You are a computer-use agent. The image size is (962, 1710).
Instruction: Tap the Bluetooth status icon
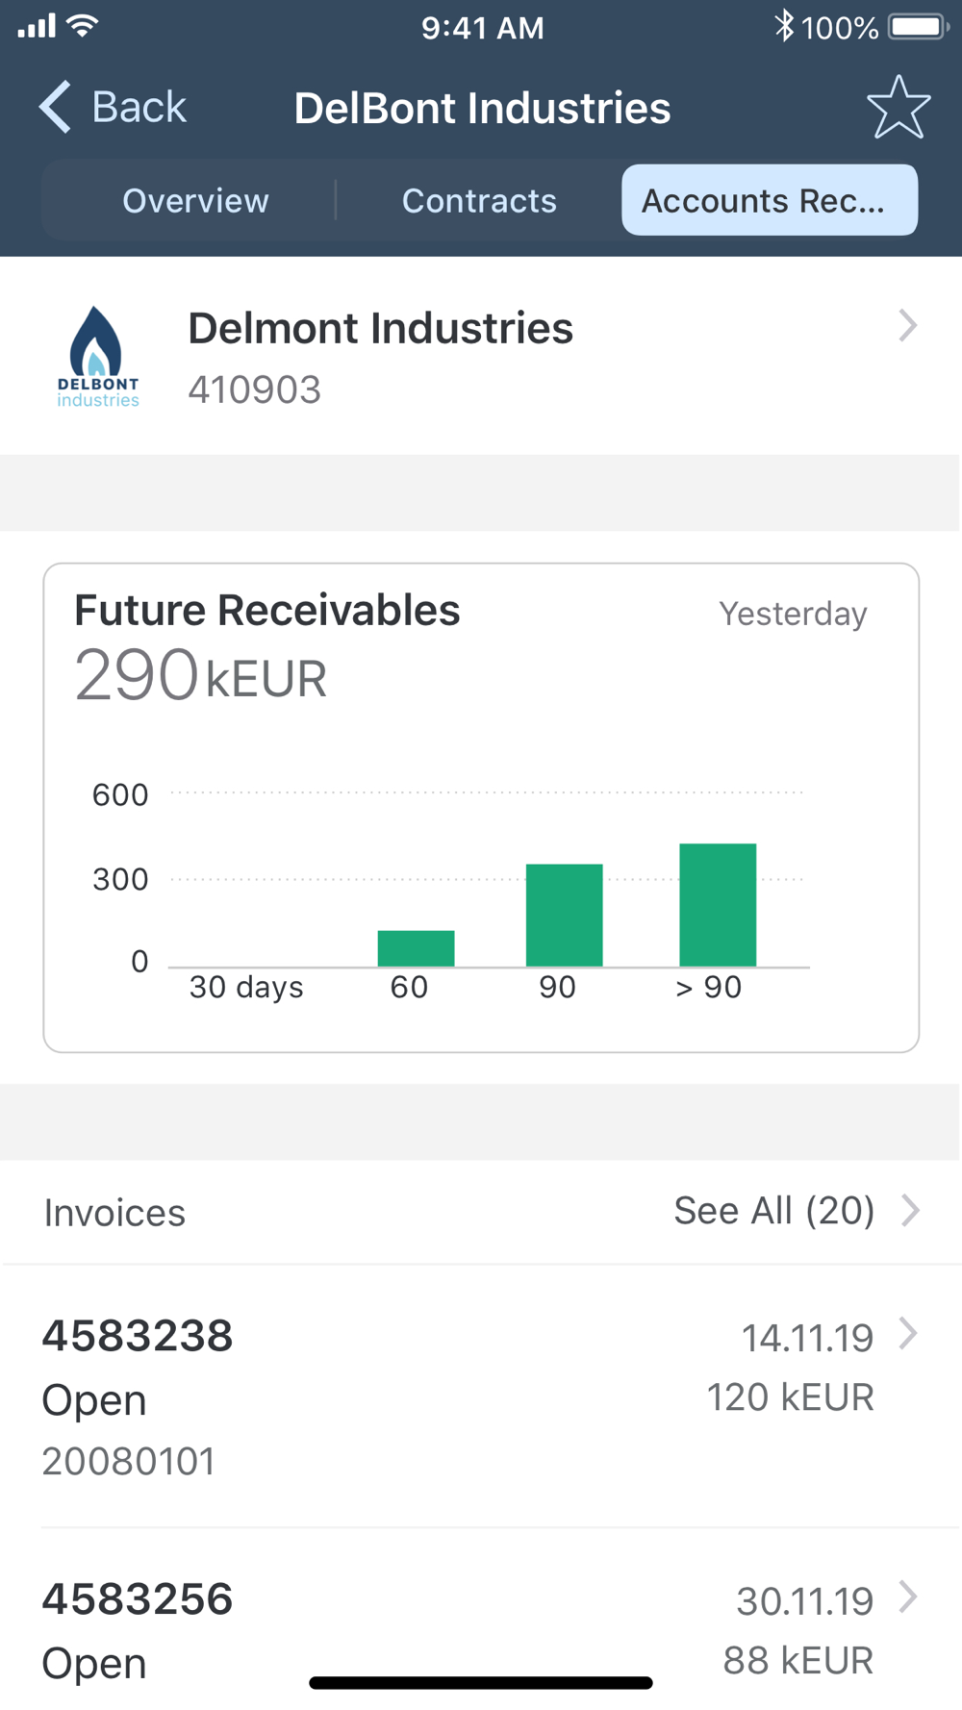click(784, 27)
